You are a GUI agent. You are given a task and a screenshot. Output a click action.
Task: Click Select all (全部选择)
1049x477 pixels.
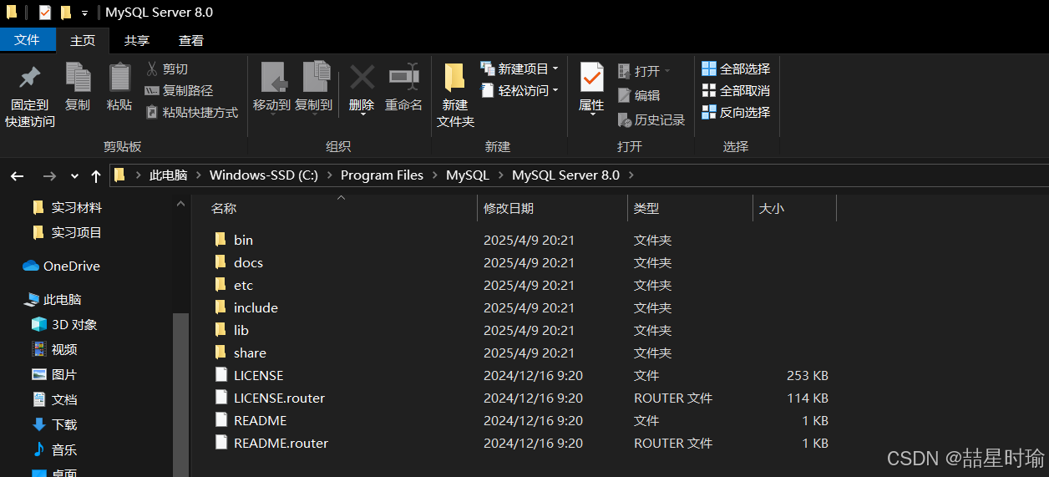pyautogui.click(x=736, y=69)
